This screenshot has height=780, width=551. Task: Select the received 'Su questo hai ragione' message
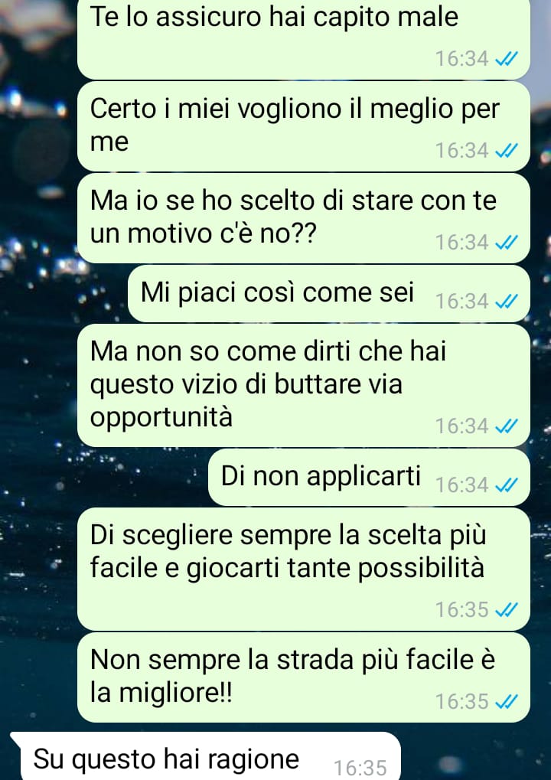click(206, 756)
